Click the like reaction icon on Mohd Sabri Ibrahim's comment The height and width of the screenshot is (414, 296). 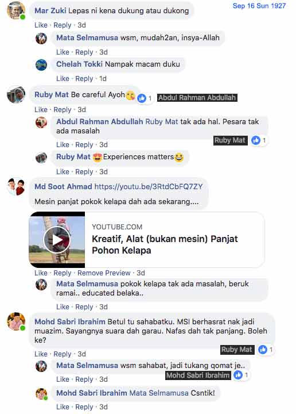pyautogui.click(x=263, y=350)
